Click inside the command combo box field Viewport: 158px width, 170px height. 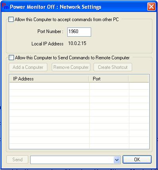point(72,160)
